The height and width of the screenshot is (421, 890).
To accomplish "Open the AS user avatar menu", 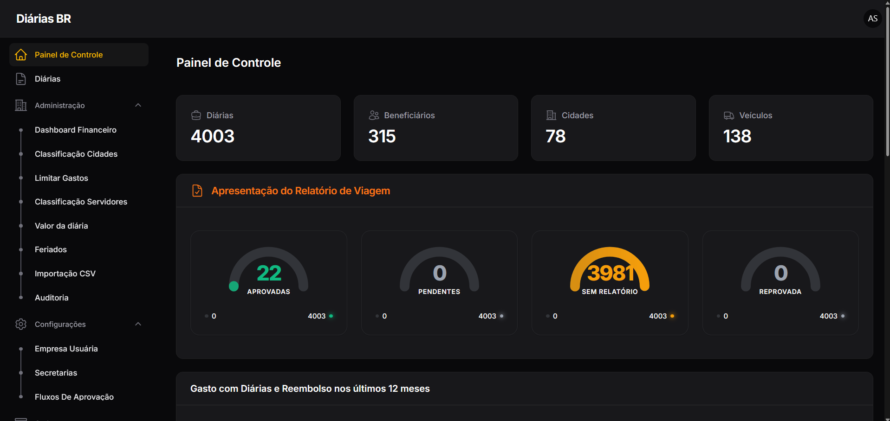I will coord(872,19).
